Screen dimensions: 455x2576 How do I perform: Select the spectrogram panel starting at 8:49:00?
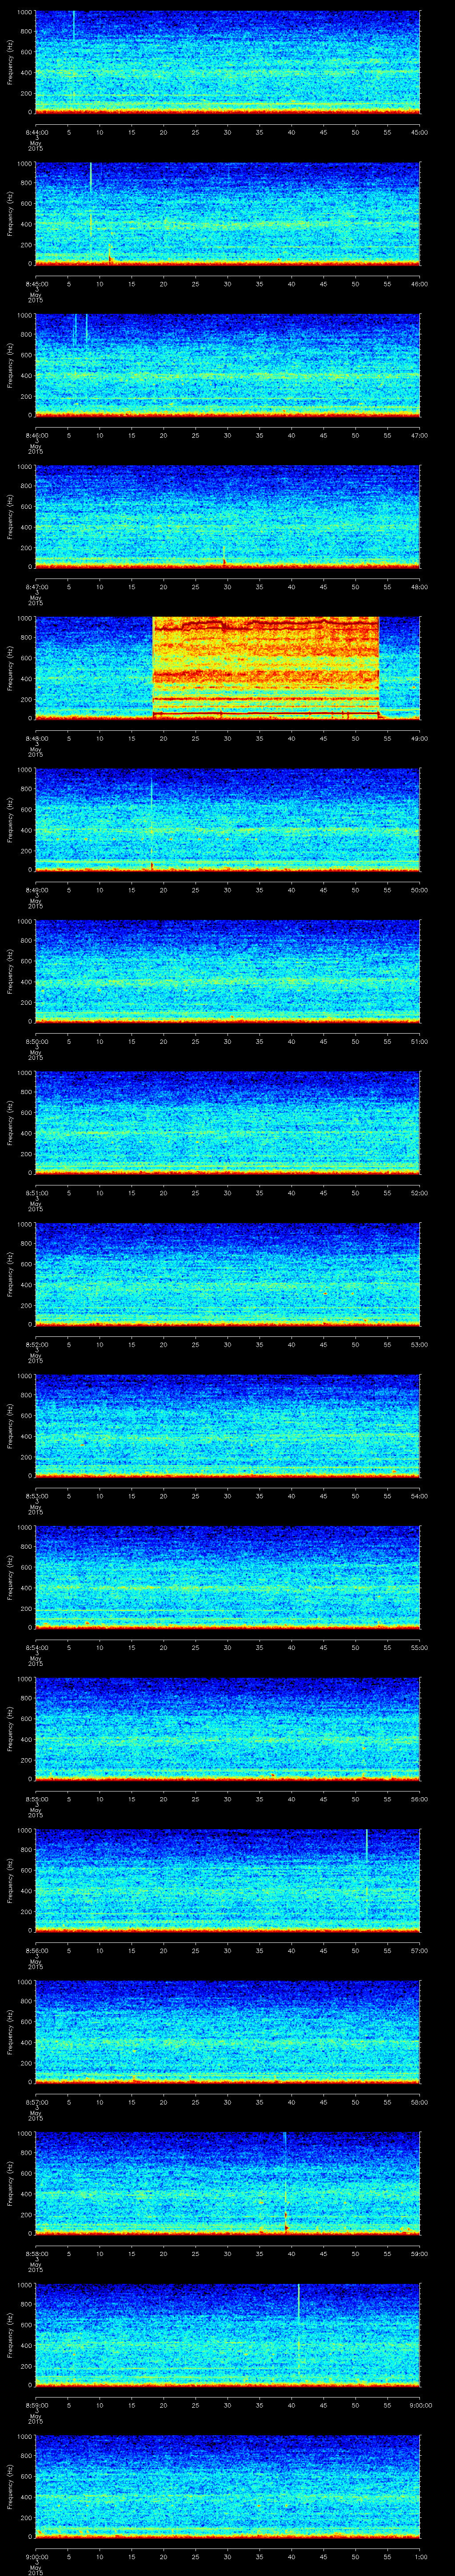click(x=228, y=819)
